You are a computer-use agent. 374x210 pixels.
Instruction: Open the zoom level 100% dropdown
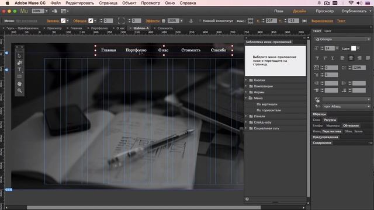[47, 11]
